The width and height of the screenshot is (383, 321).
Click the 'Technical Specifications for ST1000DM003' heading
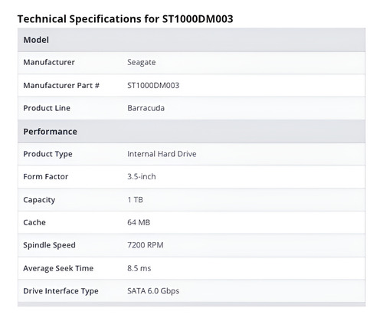point(125,19)
